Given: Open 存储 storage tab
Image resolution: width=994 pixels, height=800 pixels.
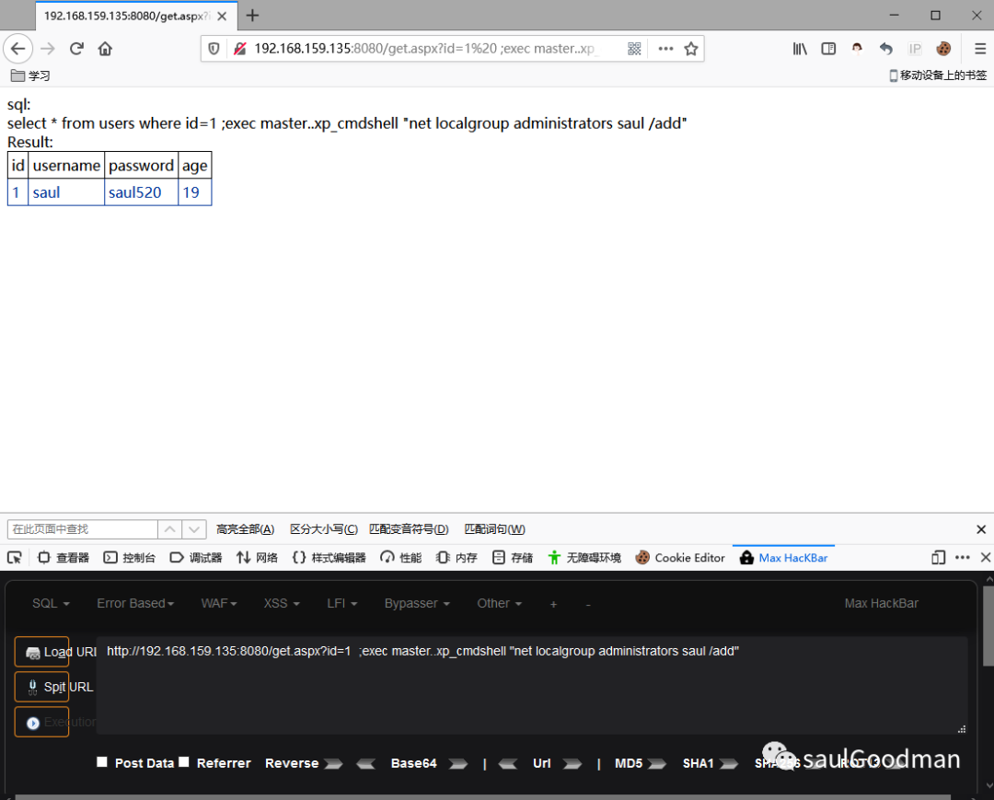Looking at the screenshot, I should click(x=513, y=558).
